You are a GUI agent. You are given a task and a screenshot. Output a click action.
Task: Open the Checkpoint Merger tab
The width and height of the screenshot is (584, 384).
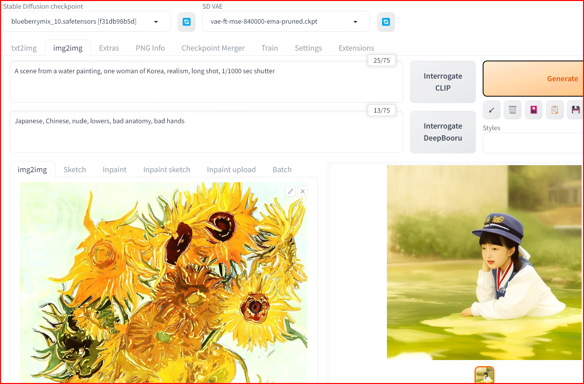[213, 48]
